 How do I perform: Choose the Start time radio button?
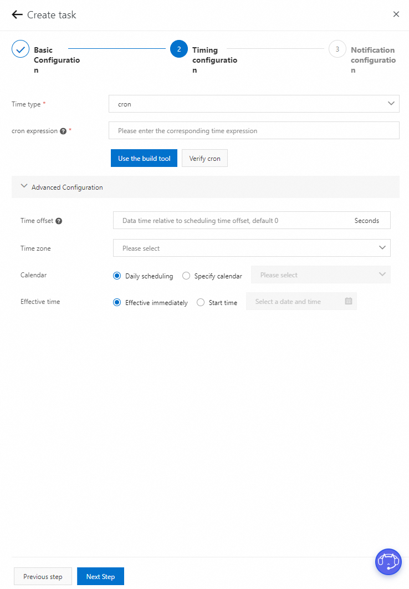(x=201, y=302)
